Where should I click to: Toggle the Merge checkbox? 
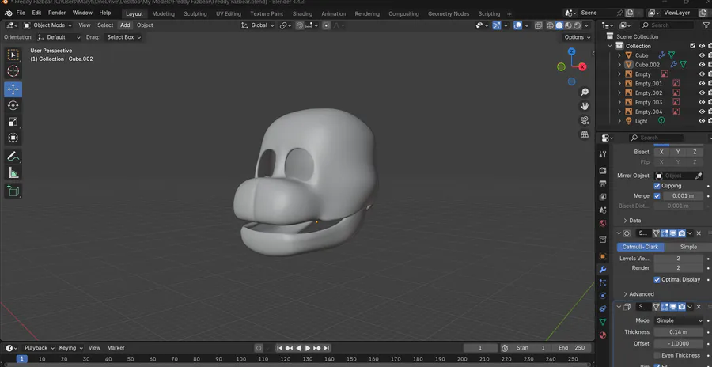tap(657, 196)
